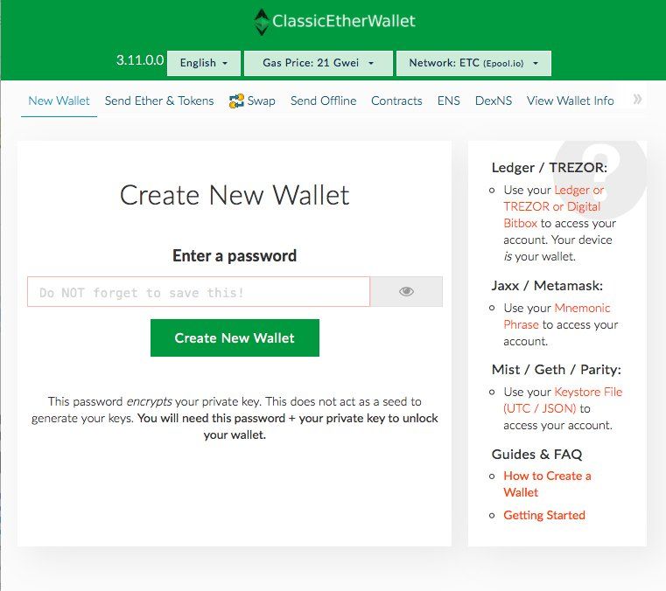666x591 pixels.
Task: Open How to Create a Wallet guide
Action: 547,484
